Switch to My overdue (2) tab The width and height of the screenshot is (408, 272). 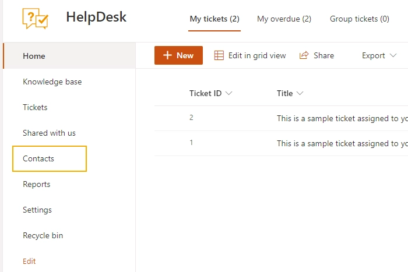tap(284, 19)
